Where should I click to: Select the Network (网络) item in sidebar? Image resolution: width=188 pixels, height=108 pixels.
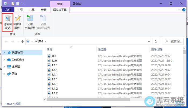tap(15, 74)
